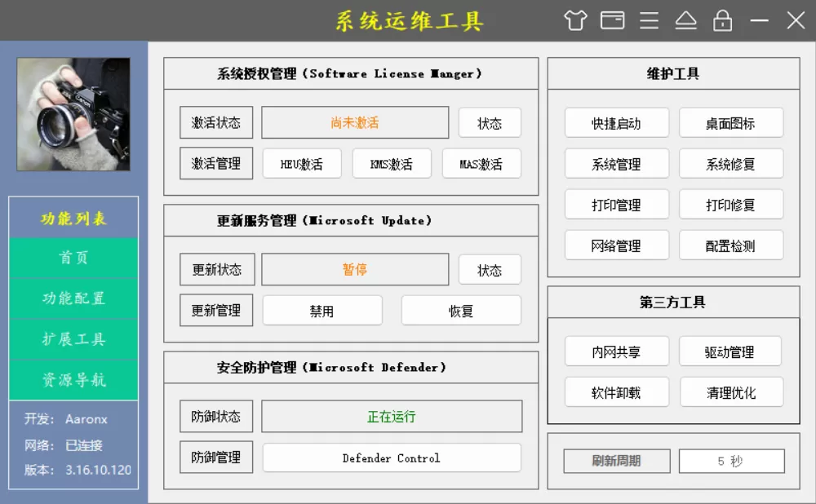Disable Windows Update via the 禁用 button

click(x=322, y=310)
